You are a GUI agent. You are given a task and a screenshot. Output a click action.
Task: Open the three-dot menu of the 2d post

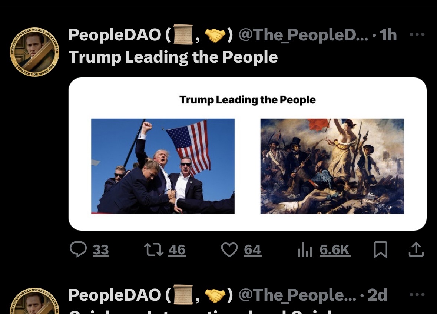pos(417,294)
